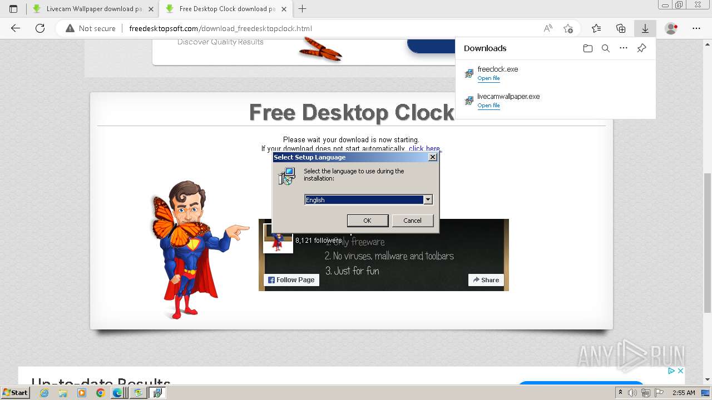Screen dimensions: 712x400
Task: Open Read aloud from address bar
Action: click(548, 28)
